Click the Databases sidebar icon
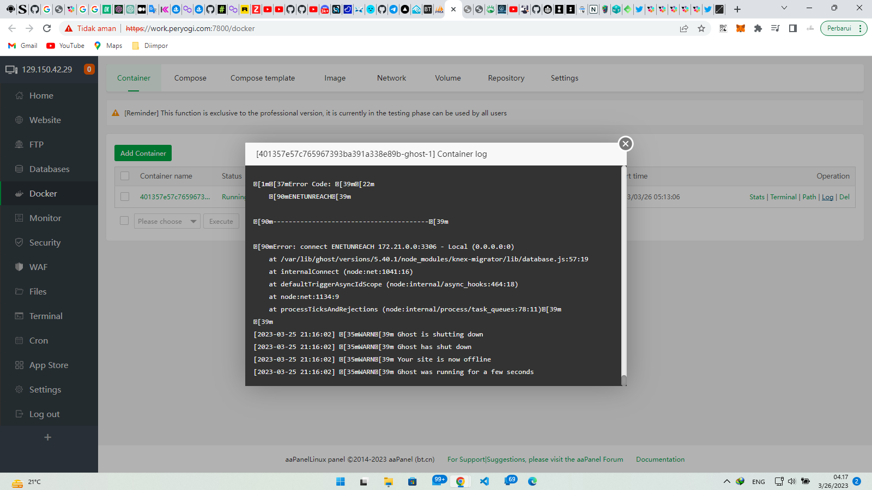The image size is (872, 490). click(x=19, y=169)
